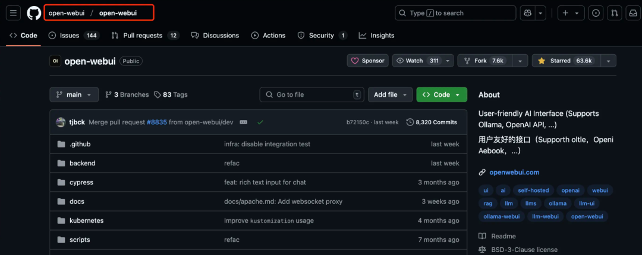Open the pull requests icon in header
Image resolution: width=642 pixels, height=255 pixels.
pos(615,13)
